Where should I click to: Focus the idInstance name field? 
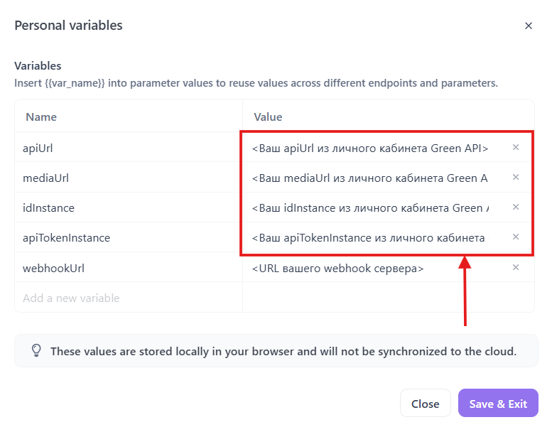point(128,208)
